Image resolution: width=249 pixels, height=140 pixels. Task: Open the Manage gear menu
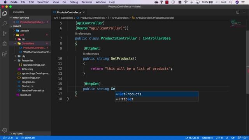5,130
